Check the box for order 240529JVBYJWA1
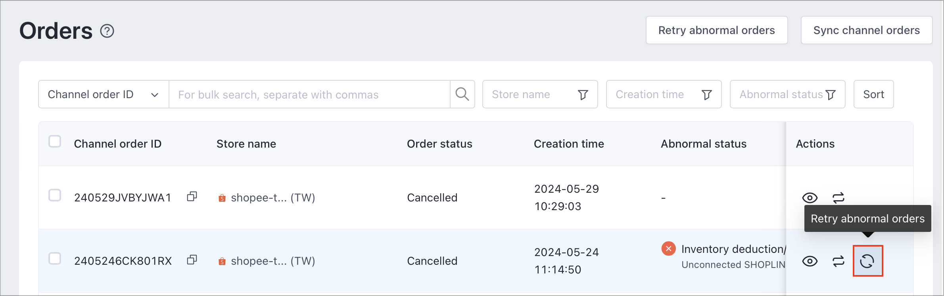This screenshot has width=944, height=296. (55, 195)
